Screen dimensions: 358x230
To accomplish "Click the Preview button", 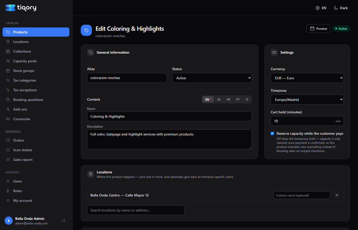I will pyautogui.click(x=318, y=28).
